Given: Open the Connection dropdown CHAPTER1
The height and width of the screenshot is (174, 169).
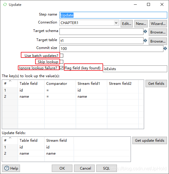Looking at the screenshot, I should coord(89,23).
